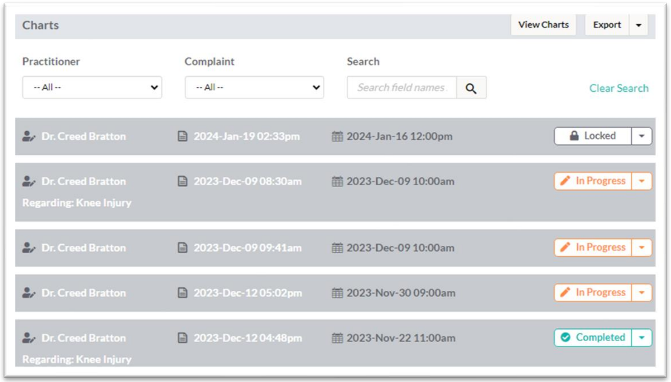Open arrow menu for 2023-Dec-12 05:02pm chart
Viewport: 671px width, 382px height.
coord(642,293)
